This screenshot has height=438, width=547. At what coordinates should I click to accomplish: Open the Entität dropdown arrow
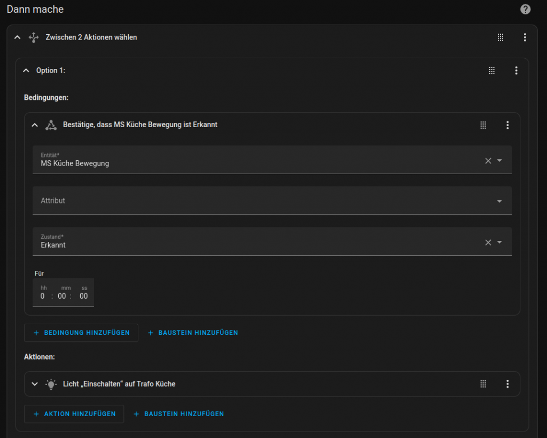(499, 161)
